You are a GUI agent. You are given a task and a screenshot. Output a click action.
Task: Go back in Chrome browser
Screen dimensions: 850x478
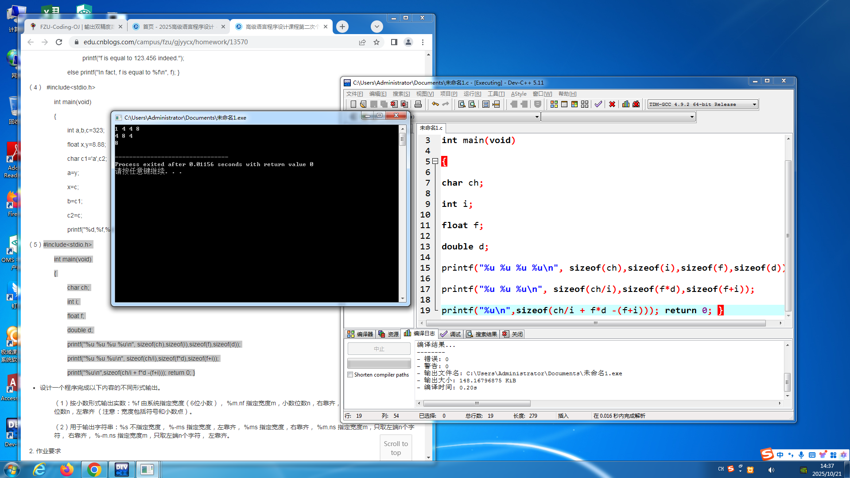click(31, 42)
